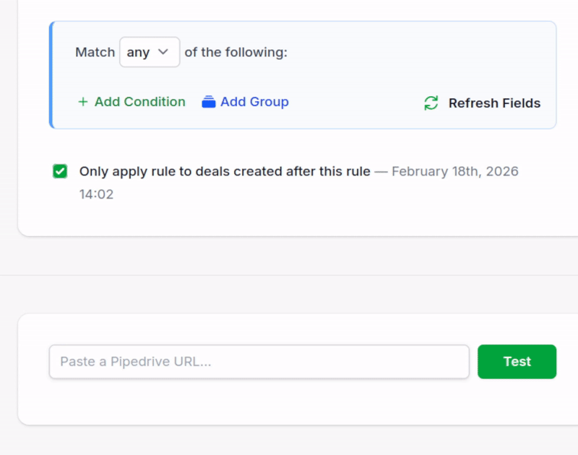The image size is (578, 455).
Task: Click the green plus icon beside Add Condition
Action: coord(83,103)
